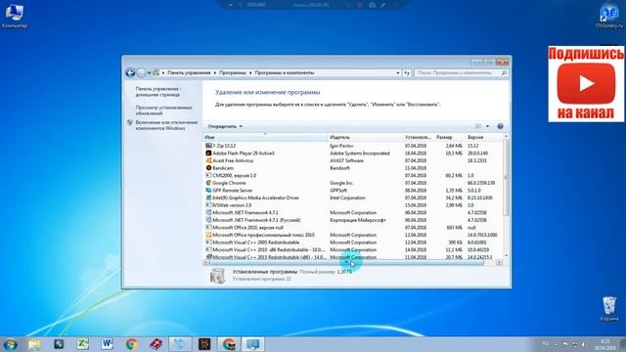This screenshot has width=626, height=352.
Task: Open the recent pages dropdown beside Forward
Action: pyautogui.click(x=150, y=73)
